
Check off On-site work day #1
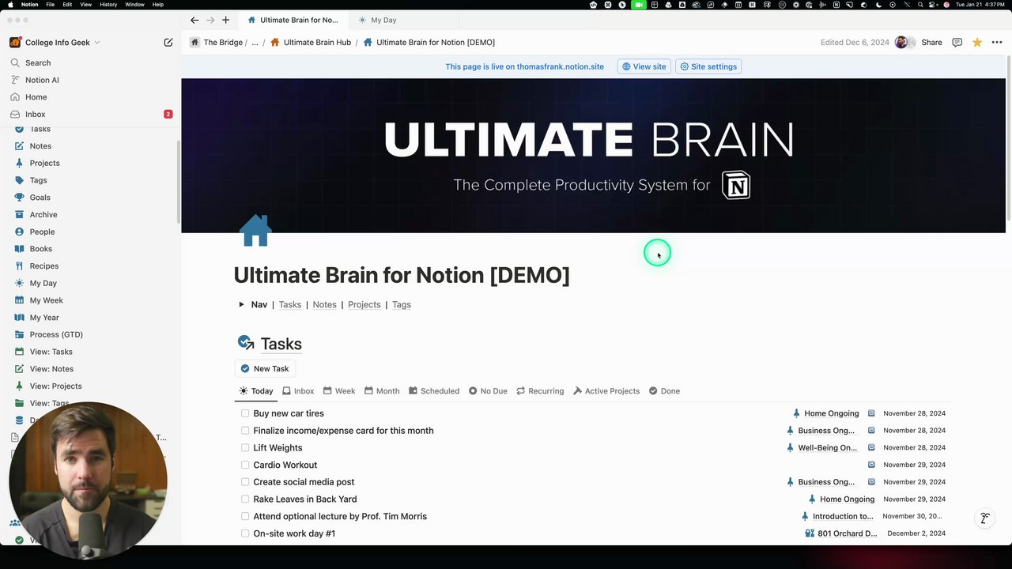245,533
